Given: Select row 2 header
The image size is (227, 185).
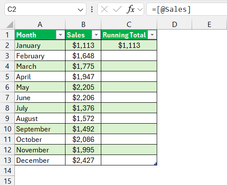Looking at the screenshot, I should point(7,45).
